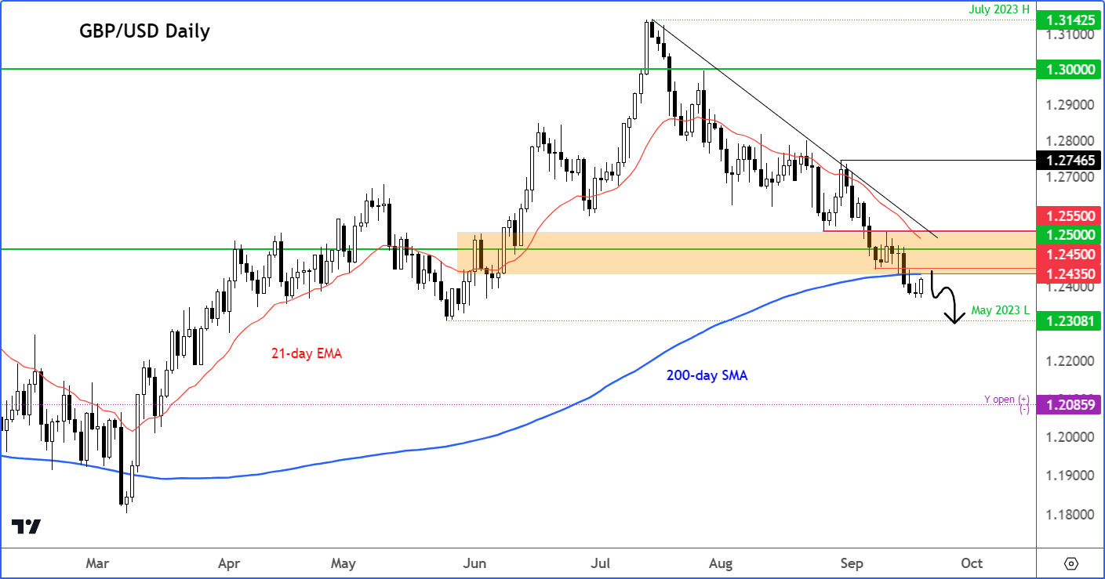Select the 1.25000 green price label
Image resolution: width=1105 pixels, height=579 pixels.
(x=1070, y=234)
